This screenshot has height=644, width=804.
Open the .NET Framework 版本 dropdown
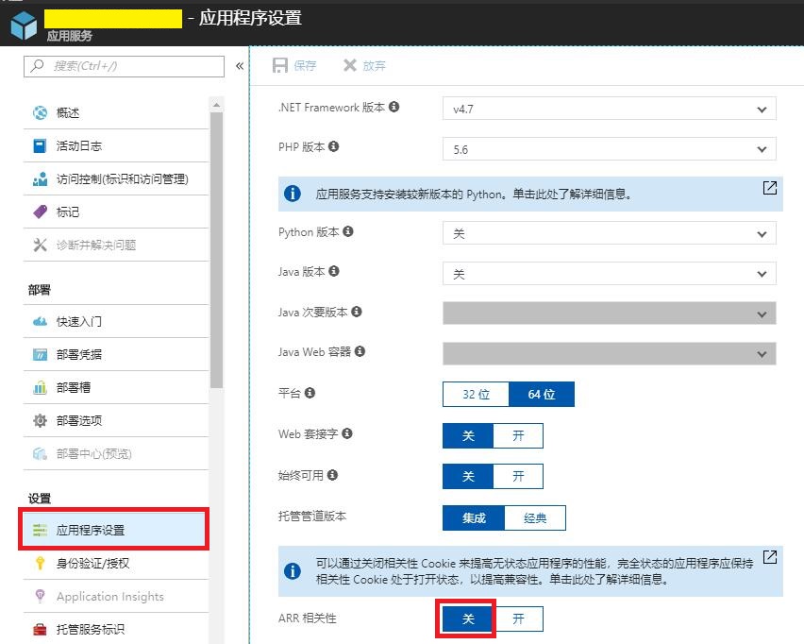[x=609, y=109]
